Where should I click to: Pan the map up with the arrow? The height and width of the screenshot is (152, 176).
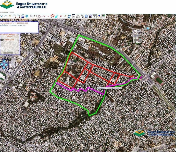(4, 61)
